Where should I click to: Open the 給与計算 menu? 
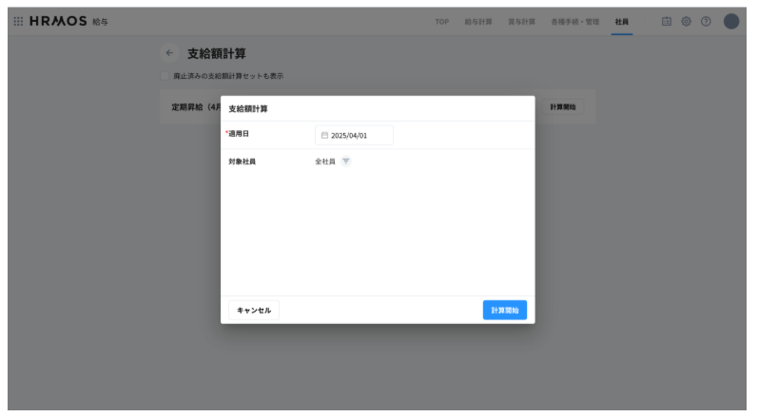tap(477, 22)
